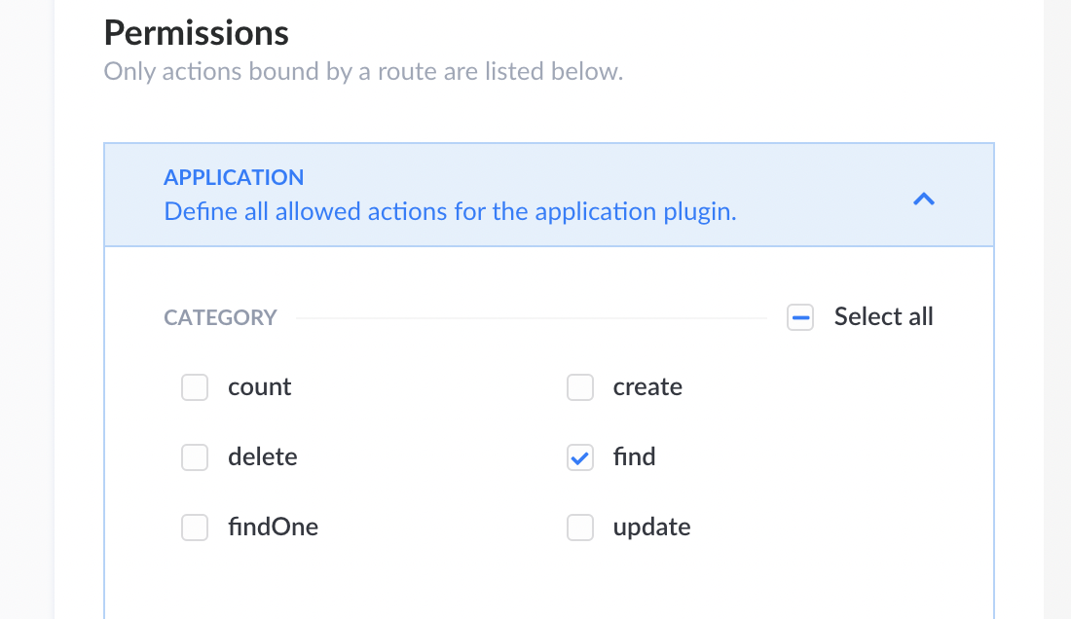
Task: Collapse the Application section with the chevron
Action: (923, 199)
